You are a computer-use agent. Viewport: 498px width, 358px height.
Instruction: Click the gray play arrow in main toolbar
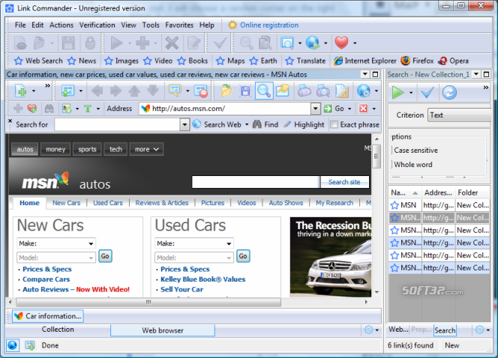click(116, 43)
